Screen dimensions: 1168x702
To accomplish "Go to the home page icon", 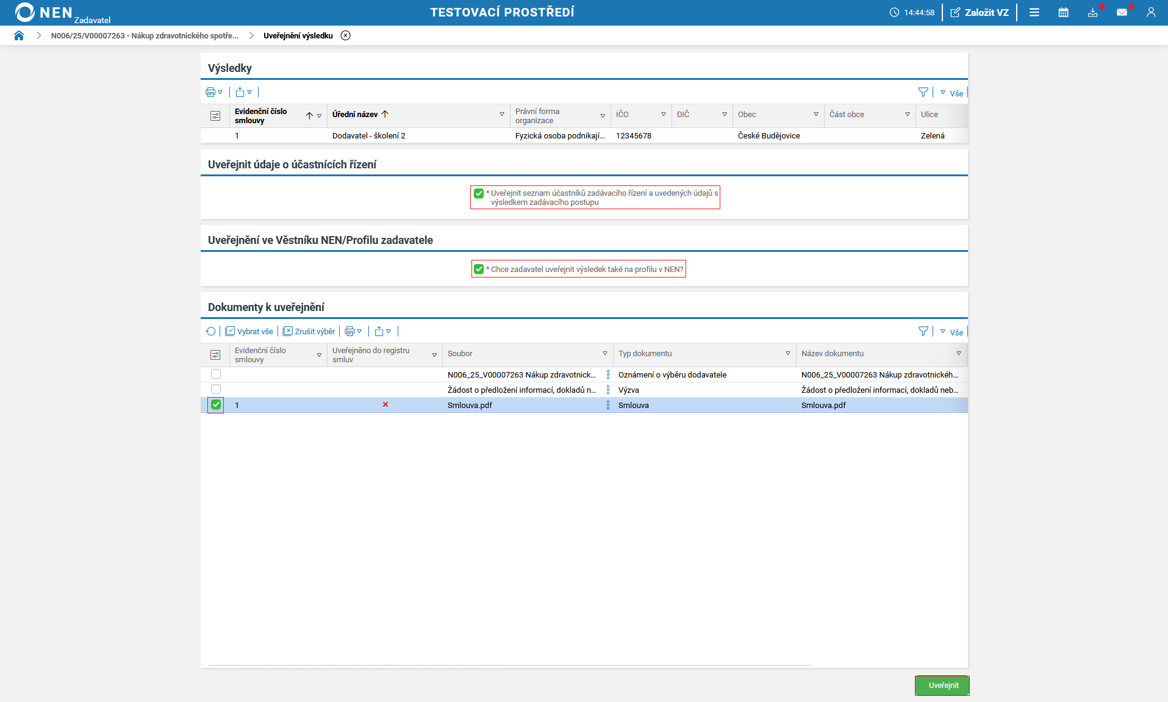I will point(19,35).
